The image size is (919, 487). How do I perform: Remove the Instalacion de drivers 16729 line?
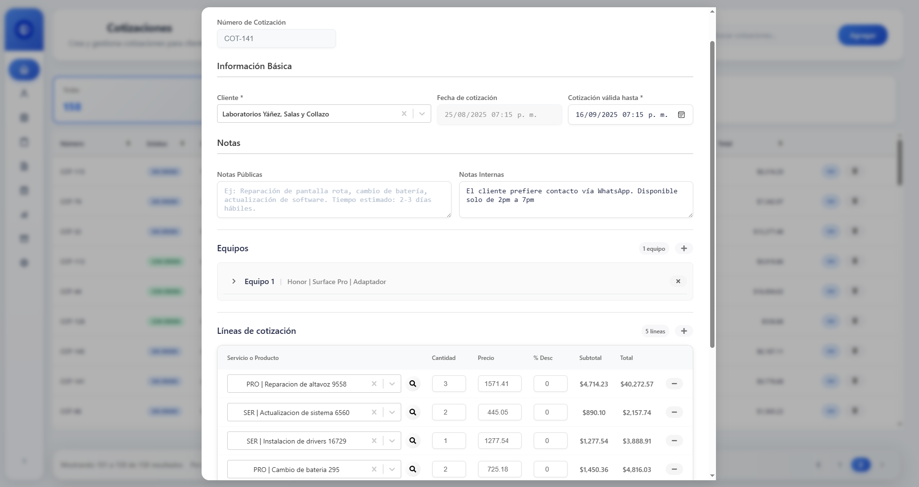click(674, 441)
